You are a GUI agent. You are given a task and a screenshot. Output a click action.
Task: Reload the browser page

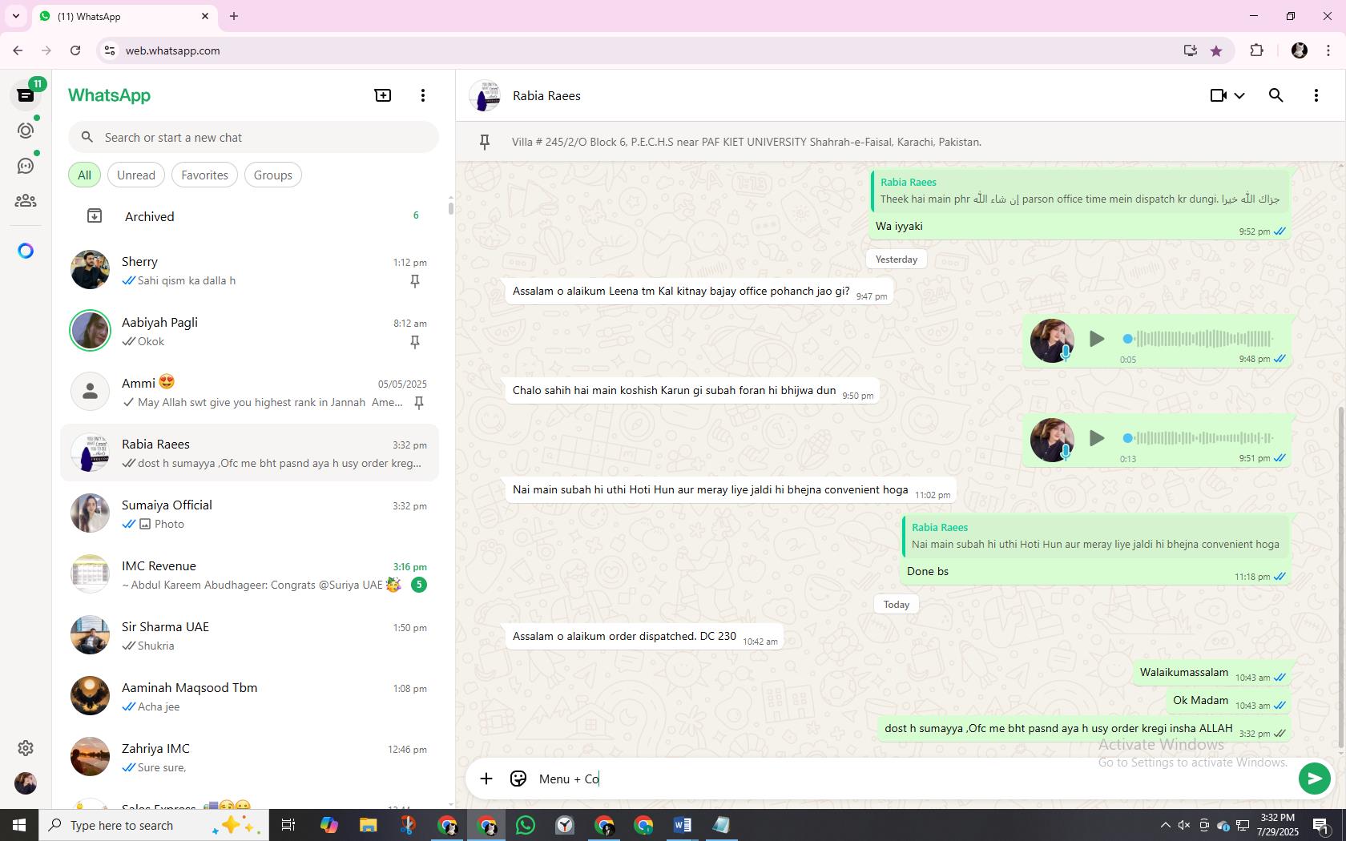75,50
